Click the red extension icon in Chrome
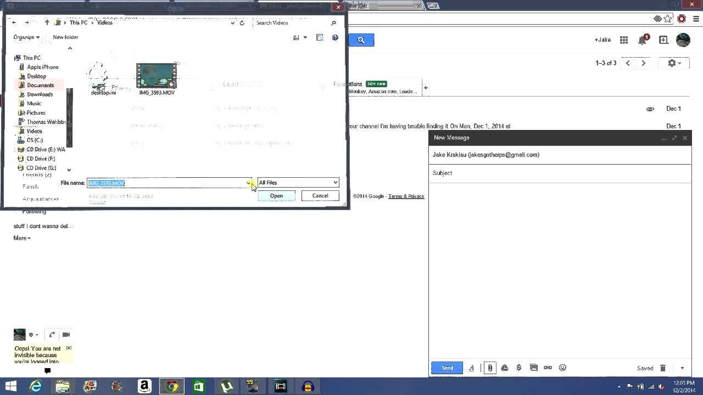Screen dimensions: 703x395 coord(682,19)
